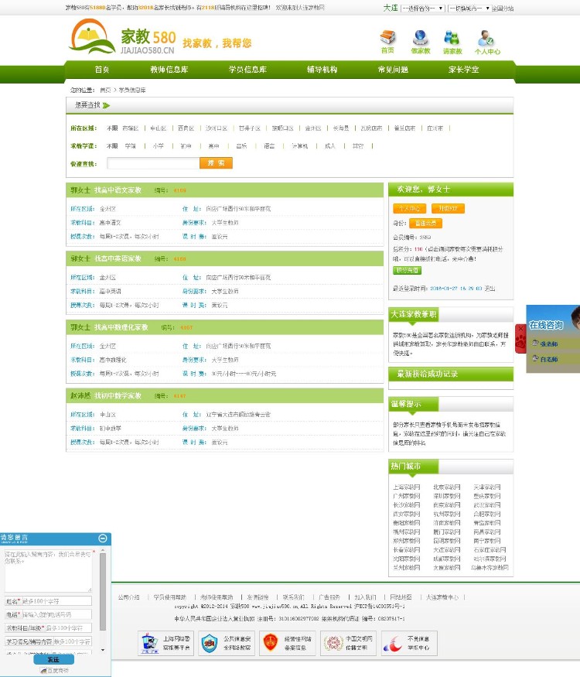
Task: Click 退出 to log out
Action: pyautogui.click(x=490, y=289)
